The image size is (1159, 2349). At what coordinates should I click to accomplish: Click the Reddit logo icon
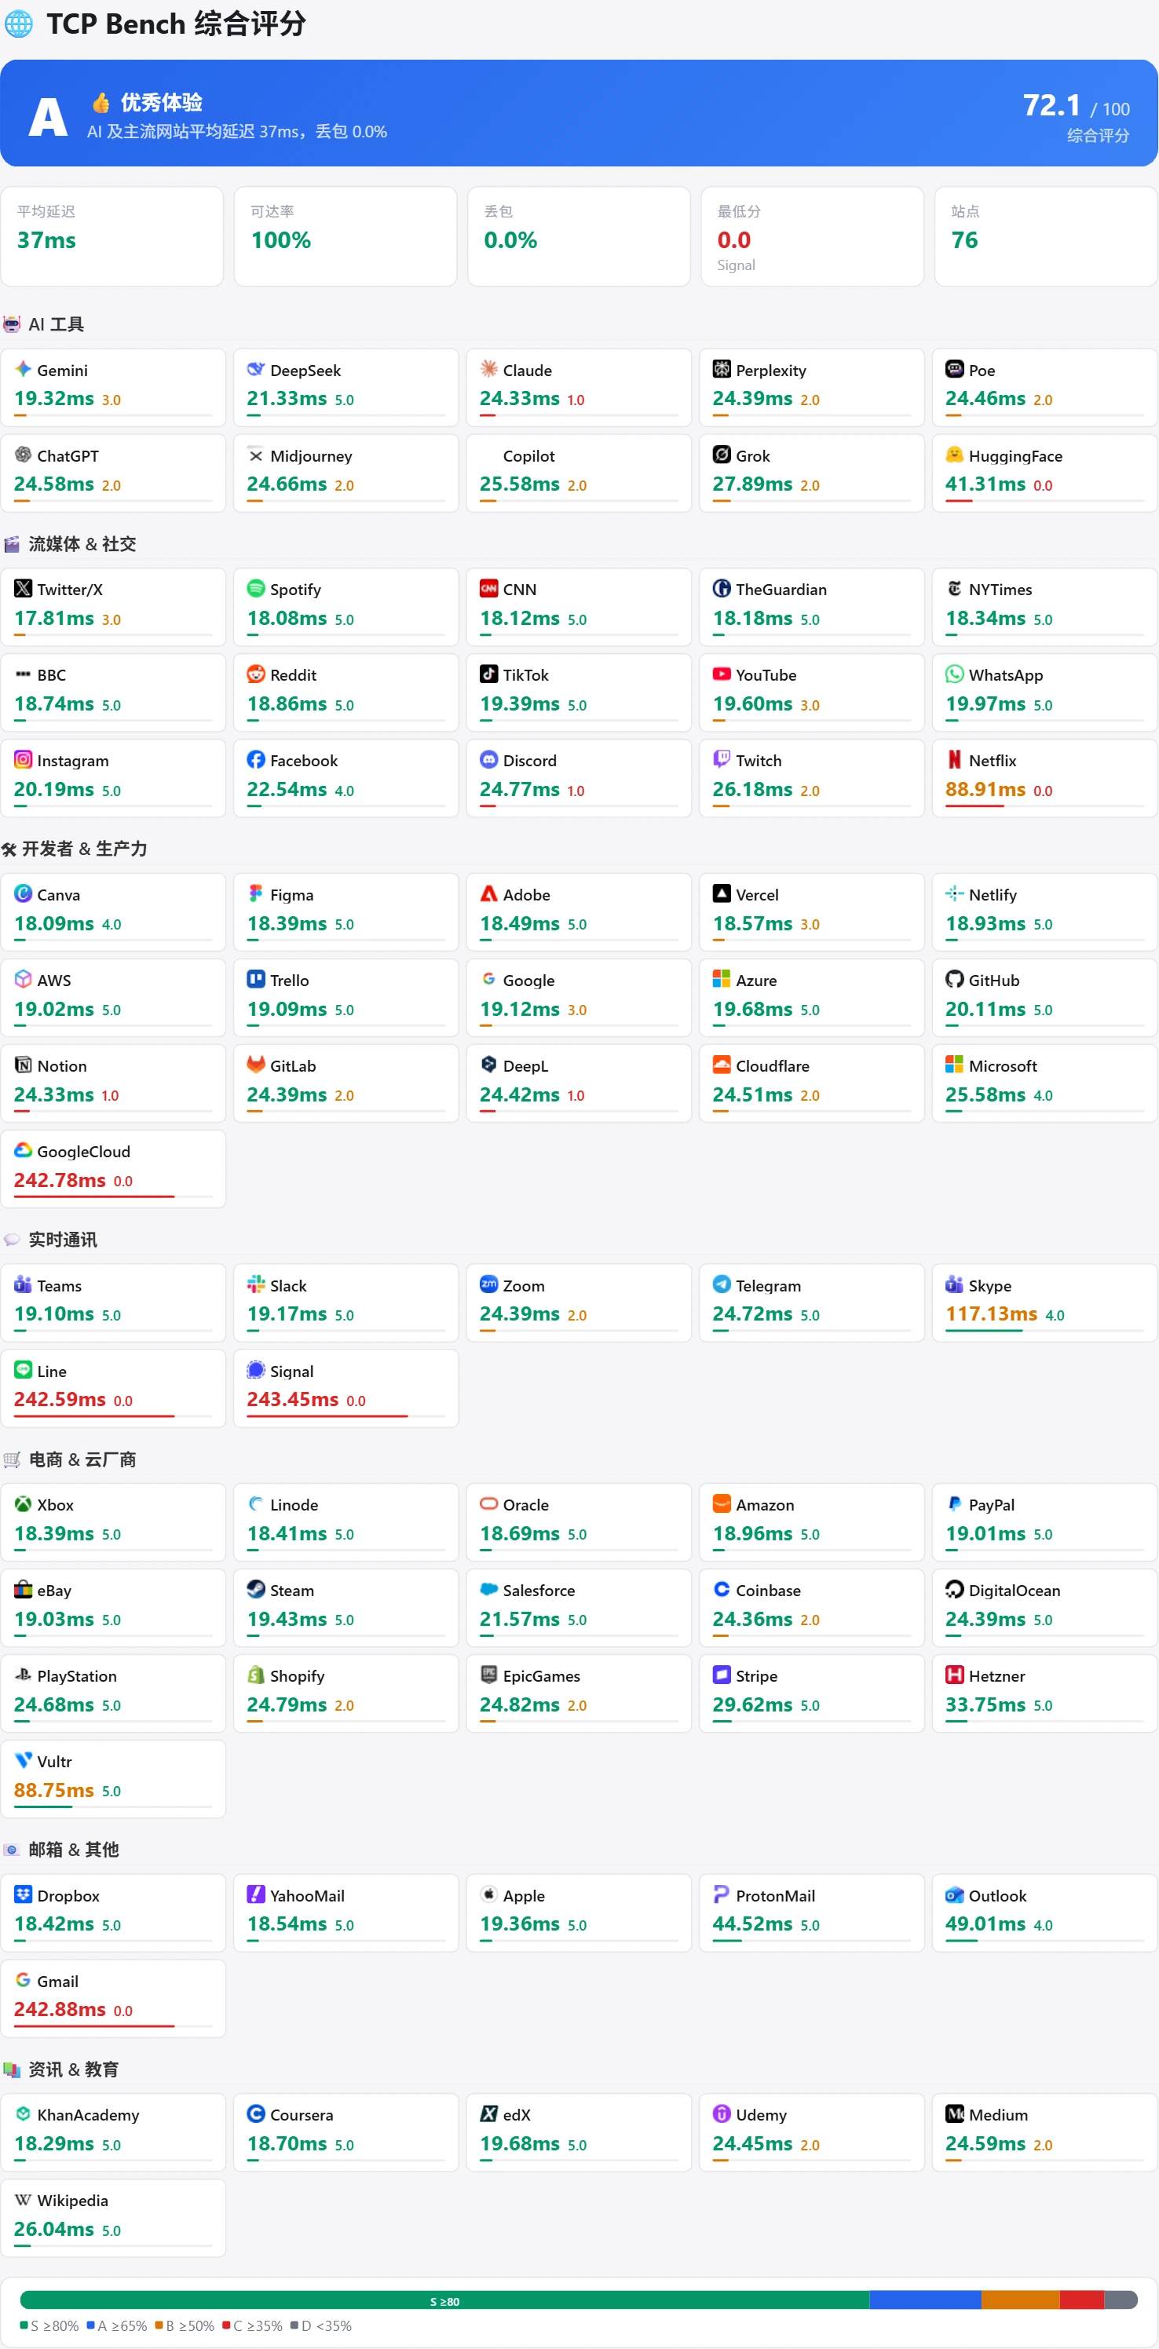(255, 674)
